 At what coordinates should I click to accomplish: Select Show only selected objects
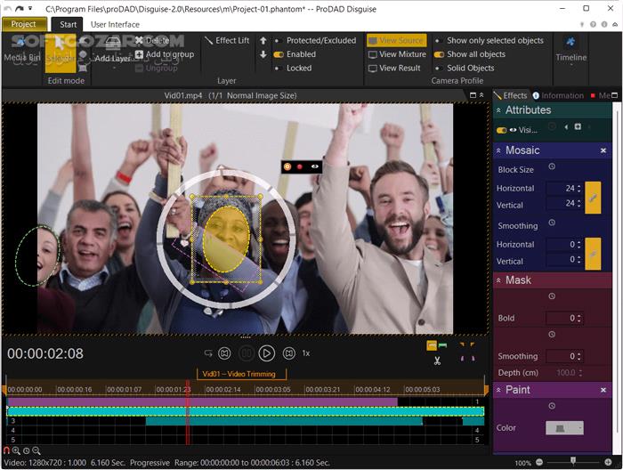(x=489, y=41)
